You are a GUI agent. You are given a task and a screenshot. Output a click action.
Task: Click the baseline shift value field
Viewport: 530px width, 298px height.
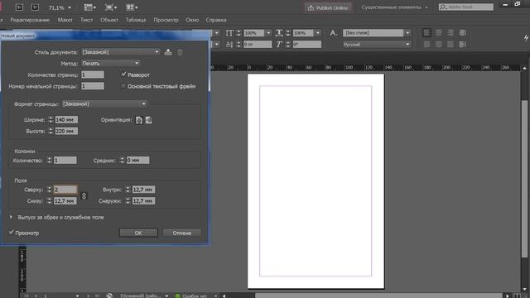pos(258,44)
